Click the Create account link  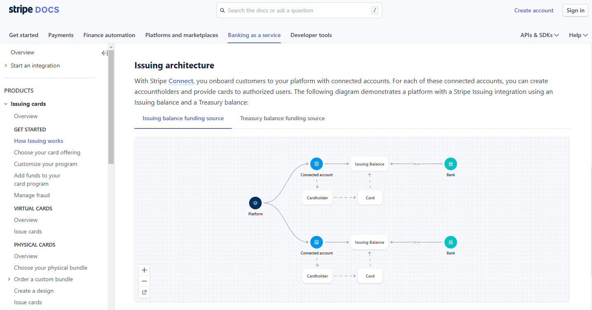pyautogui.click(x=534, y=11)
